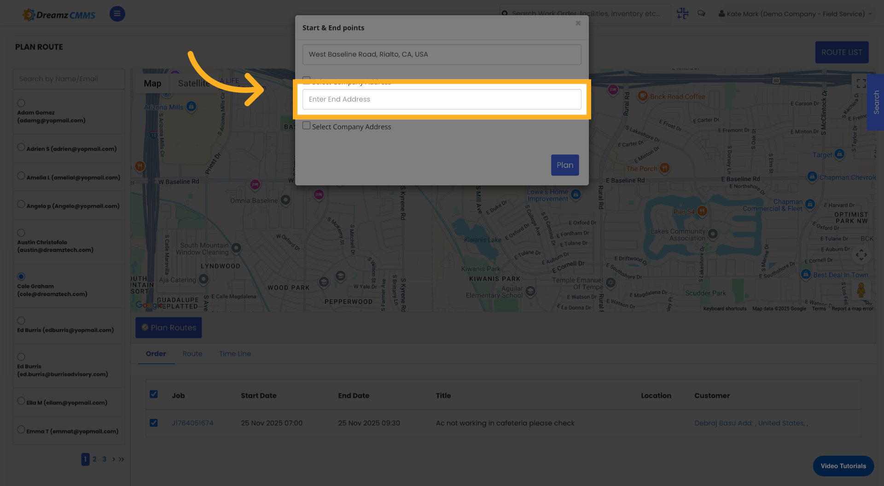
Task: Activate Street View with the Pegman icon
Action: pyautogui.click(x=861, y=291)
